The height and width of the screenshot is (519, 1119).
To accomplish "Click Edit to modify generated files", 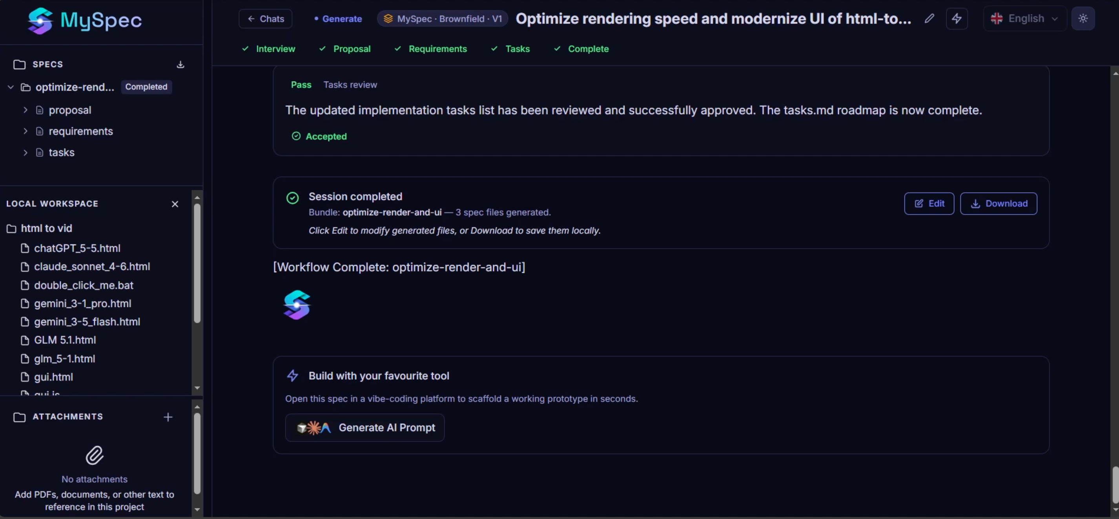I will click(x=929, y=203).
